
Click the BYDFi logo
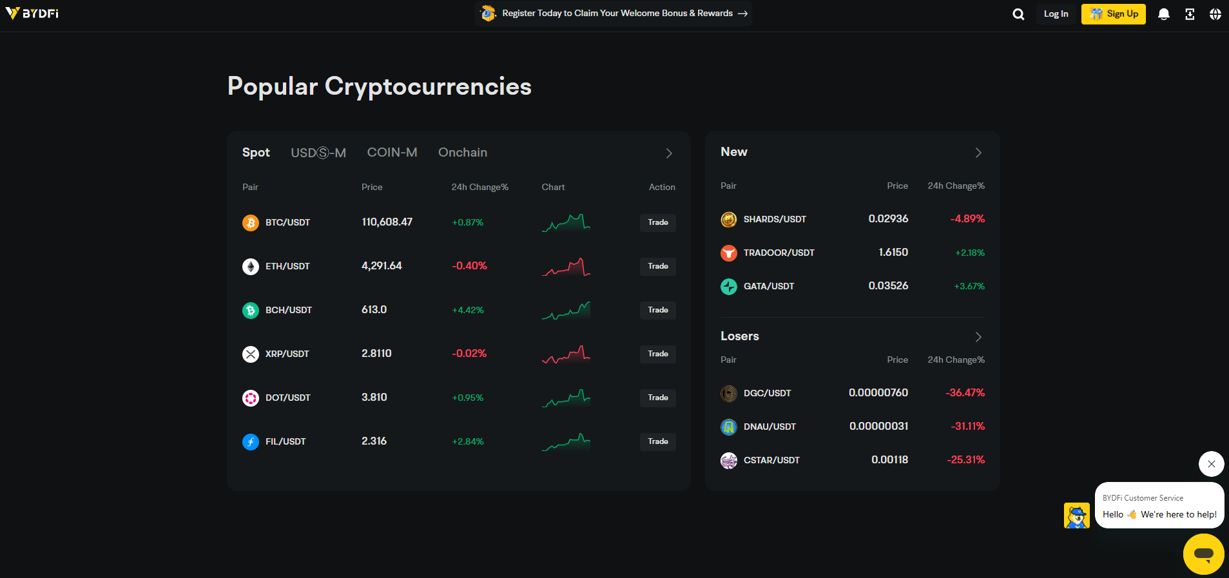[x=32, y=14]
